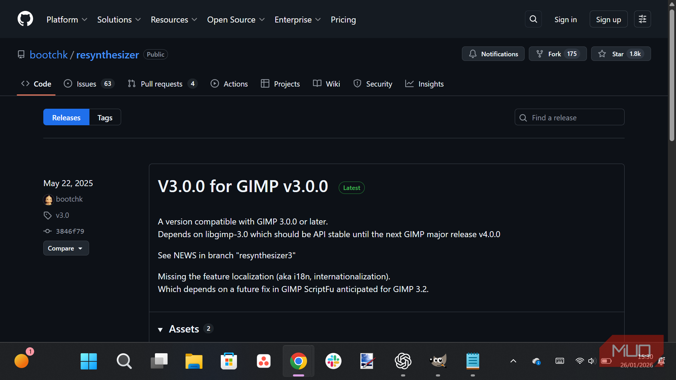Open the Actions tab
Image resolution: width=676 pixels, height=380 pixels.
coord(229,84)
